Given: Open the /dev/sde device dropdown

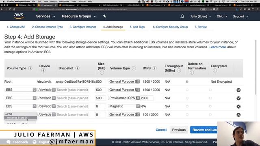Looking at the screenshot, I should pyautogui.click(x=46, y=114).
